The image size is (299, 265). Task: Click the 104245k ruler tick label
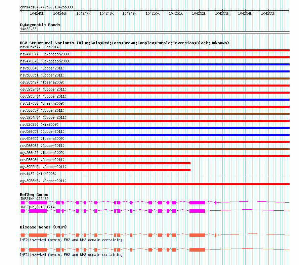click(37, 13)
